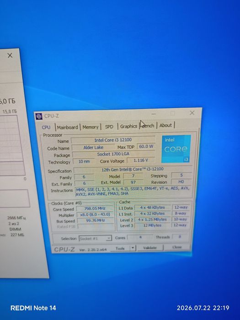Minimize the CPU-Z window
Viewport: 240px width, 320px height.
(154, 114)
